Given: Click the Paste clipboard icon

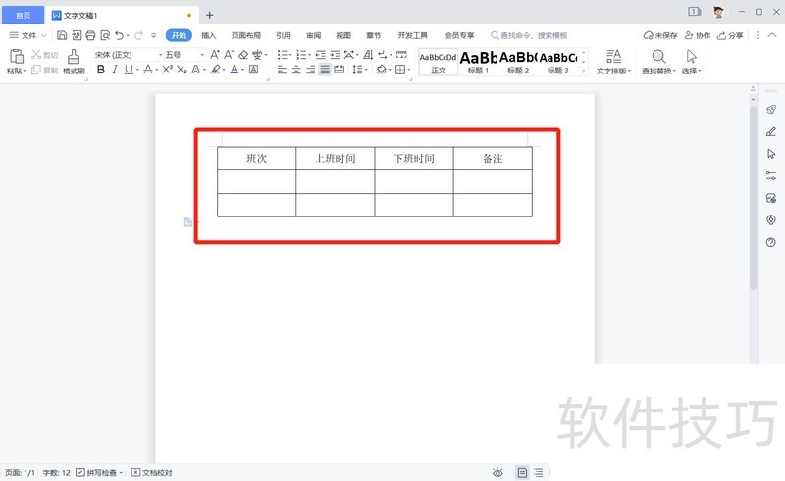Looking at the screenshot, I should (17, 56).
